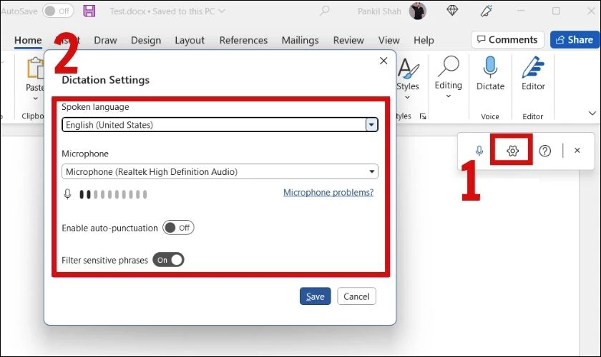
Task: Expand the Styles pane launcher arrow
Action: [x=423, y=116]
